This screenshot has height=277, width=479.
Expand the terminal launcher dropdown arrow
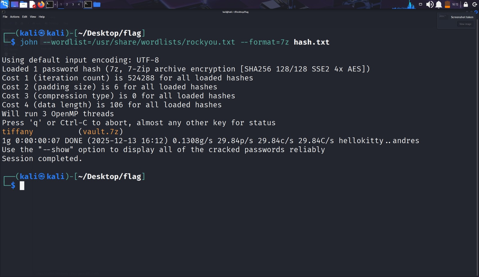click(x=55, y=4)
